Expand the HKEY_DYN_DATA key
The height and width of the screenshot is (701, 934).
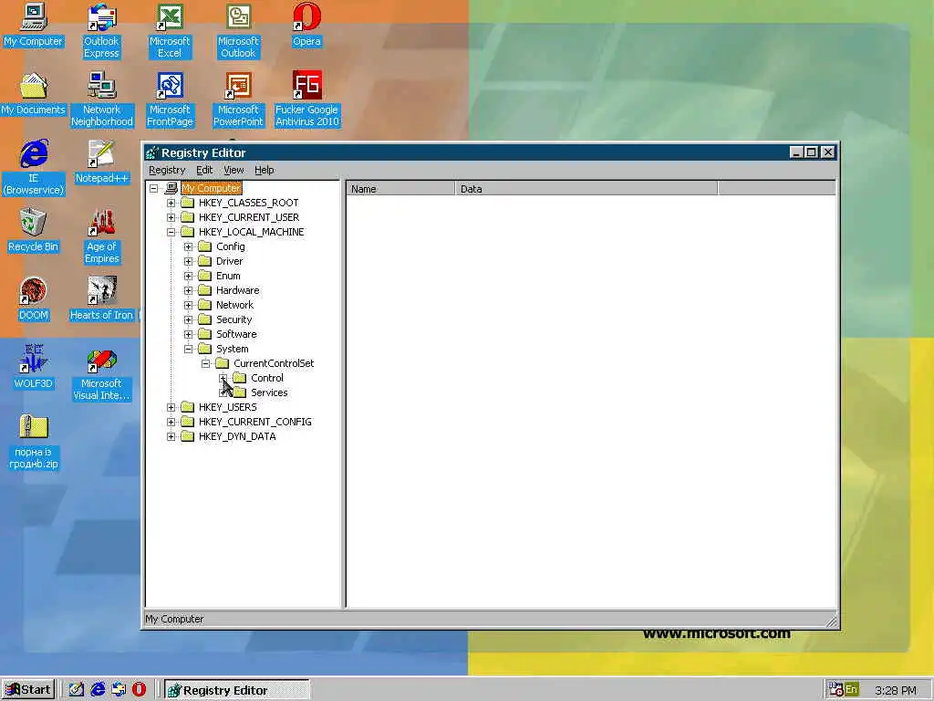coord(171,436)
